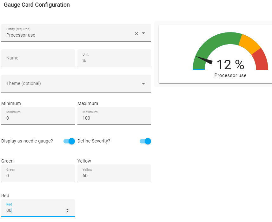
Task: Open the Entity dropdown arrow
Action: click(x=143, y=33)
